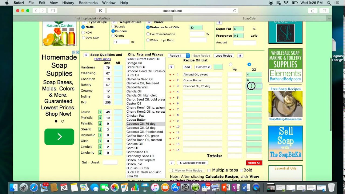Select Pounds as weight of oils
345x194 pixels.
pos(113,27)
